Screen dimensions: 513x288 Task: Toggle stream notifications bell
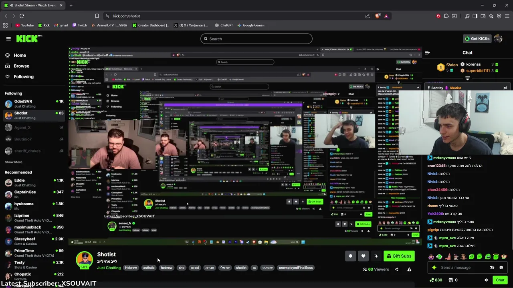click(350, 256)
